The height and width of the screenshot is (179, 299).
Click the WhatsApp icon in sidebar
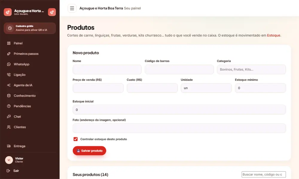[x=9, y=64]
